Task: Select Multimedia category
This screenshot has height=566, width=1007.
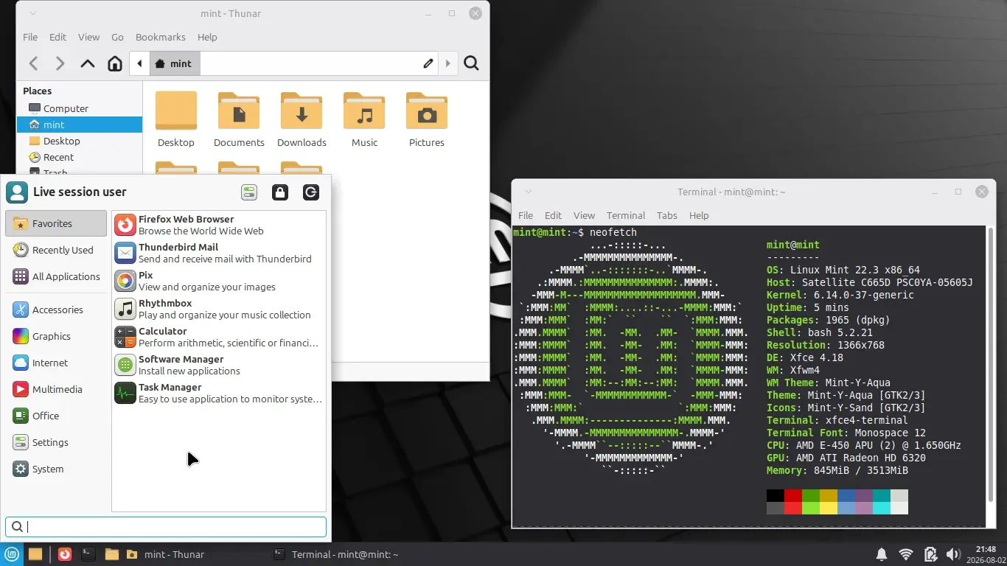Action: click(56, 389)
